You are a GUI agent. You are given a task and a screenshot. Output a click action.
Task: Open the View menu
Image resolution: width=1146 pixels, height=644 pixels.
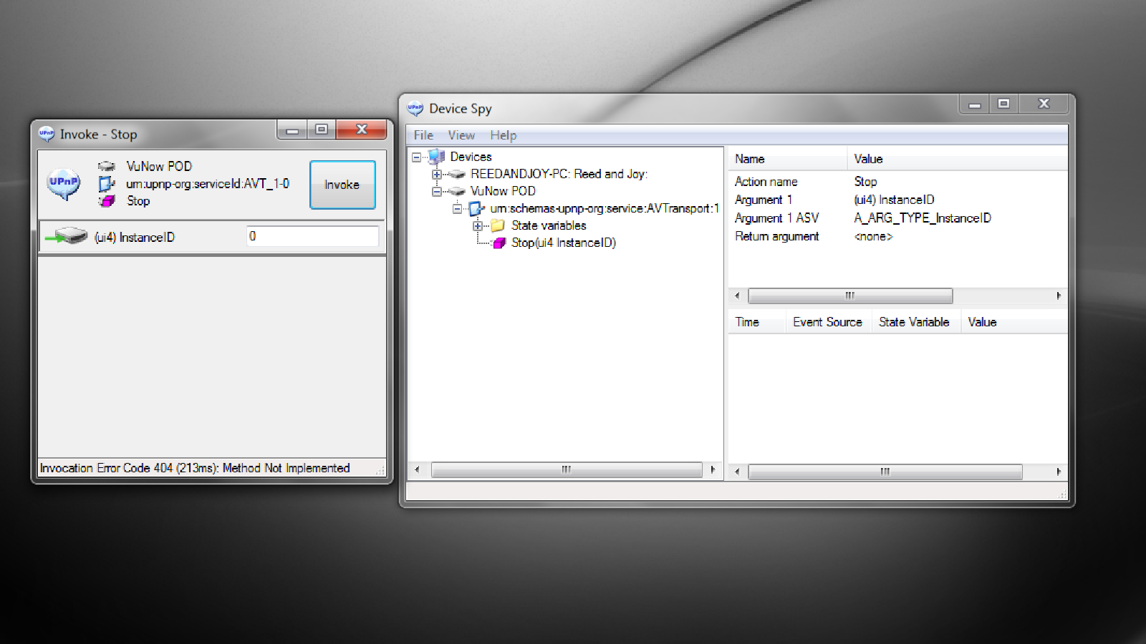pyautogui.click(x=461, y=135)
